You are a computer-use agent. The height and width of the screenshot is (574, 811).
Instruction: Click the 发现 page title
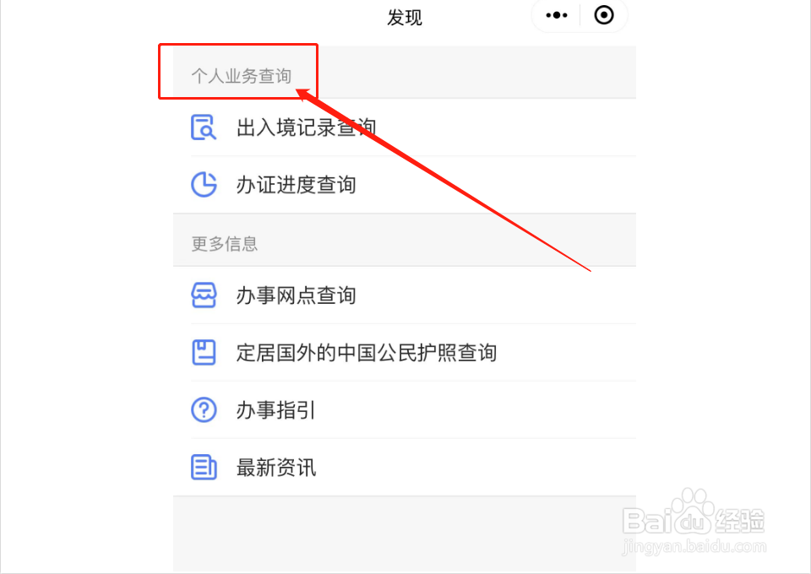405,18
